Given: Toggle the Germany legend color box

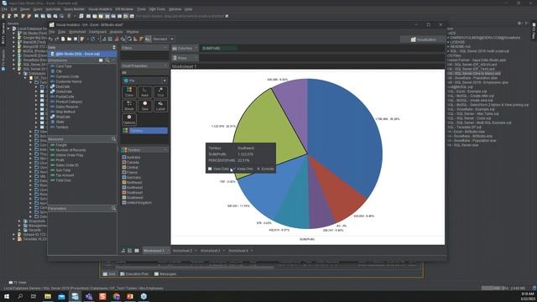Looking at the screenshot, I should pos(124,177).
